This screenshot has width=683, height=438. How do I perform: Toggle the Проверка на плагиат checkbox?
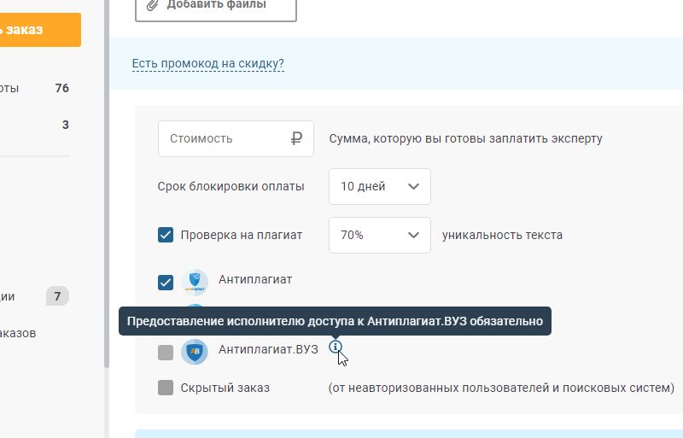tap(166, 235)
